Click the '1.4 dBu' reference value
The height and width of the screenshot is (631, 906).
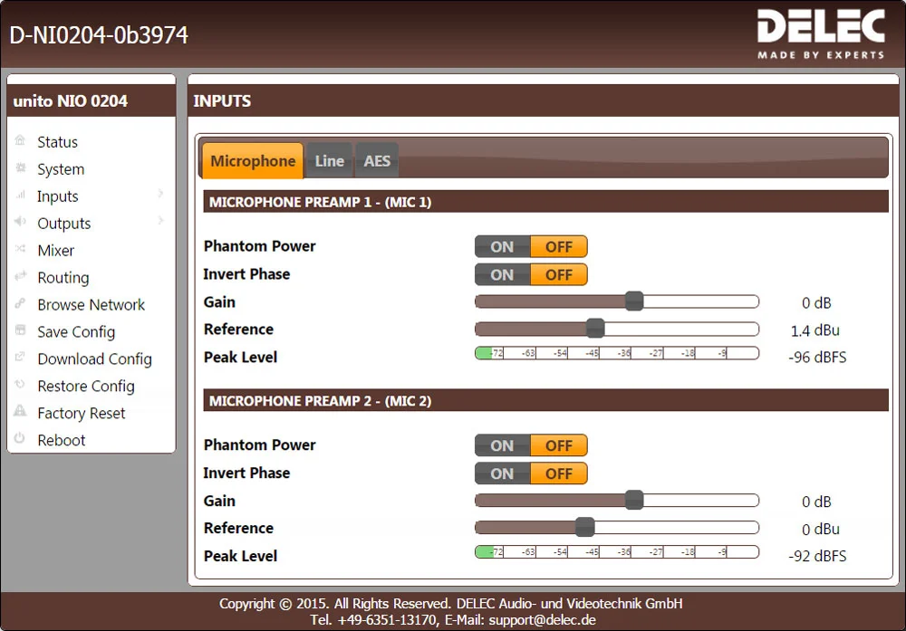814,330
